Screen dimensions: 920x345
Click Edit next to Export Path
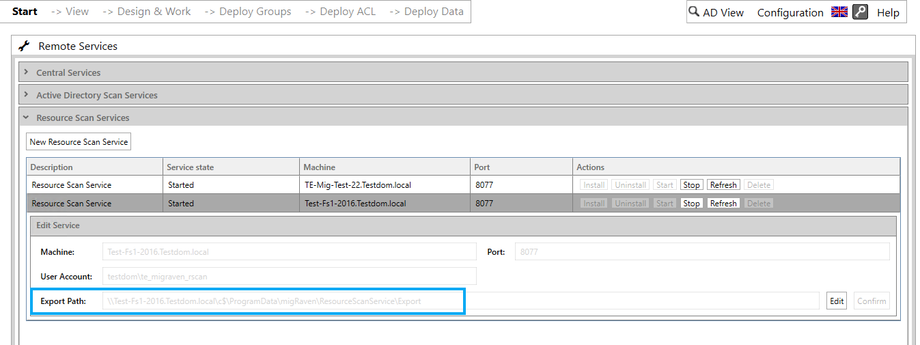click(x=837, y=301)
